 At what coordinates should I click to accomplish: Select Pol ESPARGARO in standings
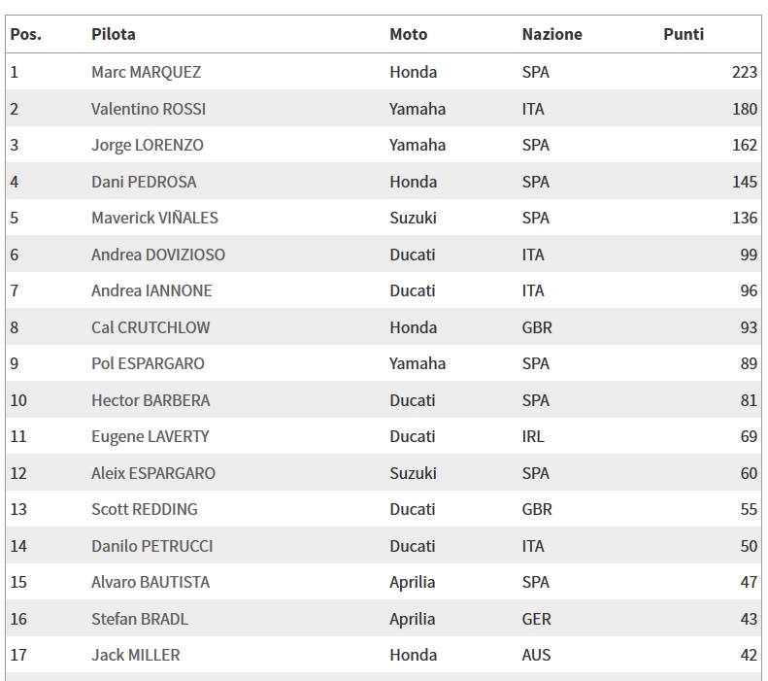coord(148,363)
